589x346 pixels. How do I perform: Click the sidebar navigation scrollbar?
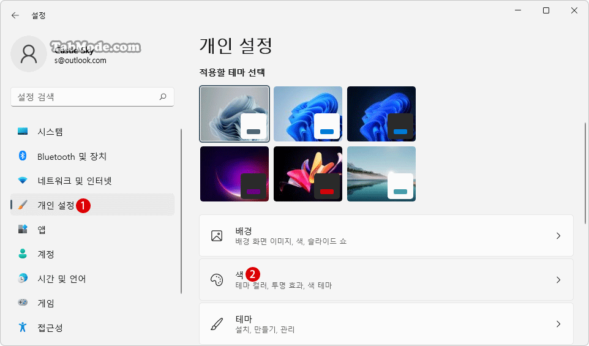pos(181,211)
